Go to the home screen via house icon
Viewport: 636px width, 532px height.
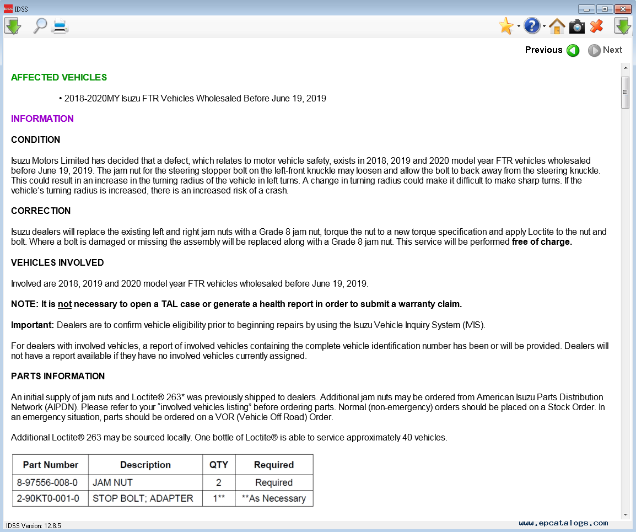click(x=557, y=26)
